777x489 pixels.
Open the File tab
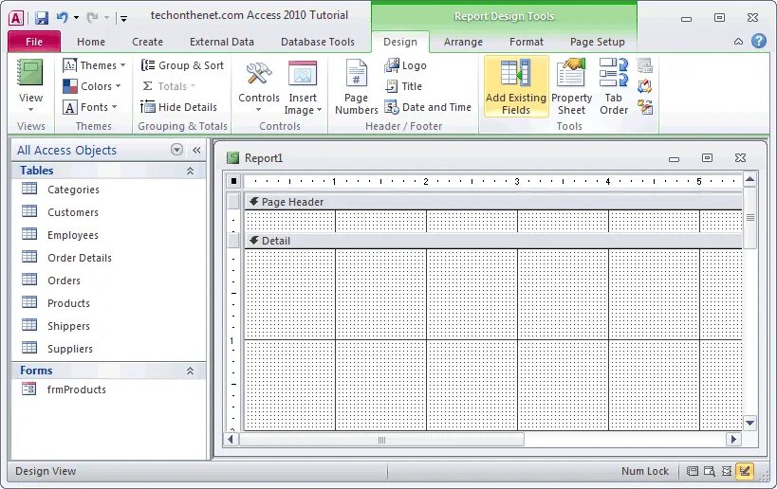tap(34, 42)
